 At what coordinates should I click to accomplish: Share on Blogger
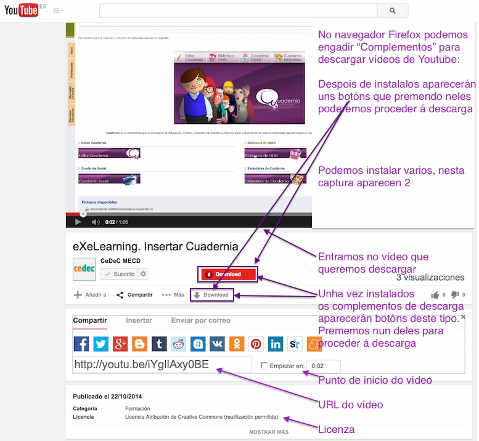(139, 344)
